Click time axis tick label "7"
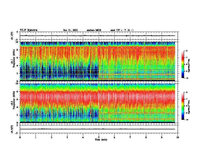 click(130, 137)
